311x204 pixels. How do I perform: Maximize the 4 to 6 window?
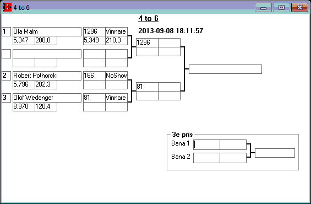(x=281, y=8)
